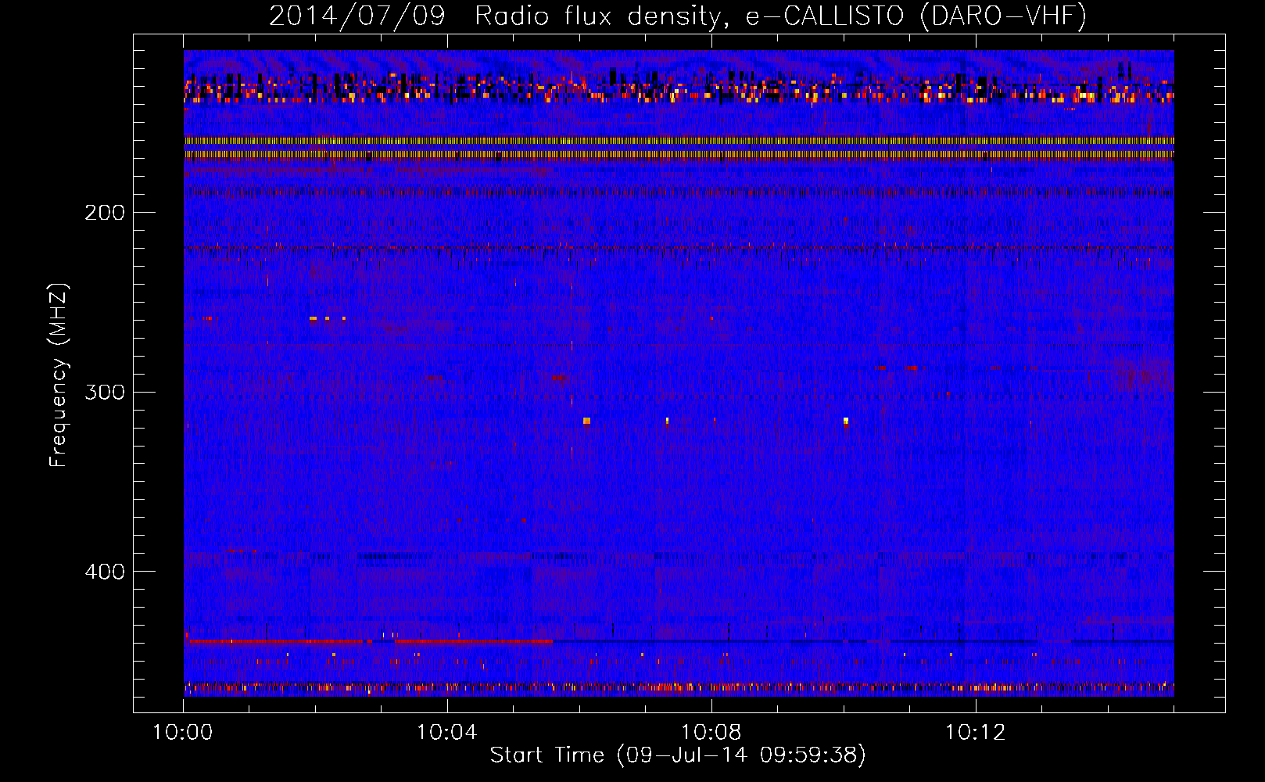The height and width of the screenshot is (782, 1265).
Task: Click the 200 frequency axis label
Action: [x=105, y=213]
